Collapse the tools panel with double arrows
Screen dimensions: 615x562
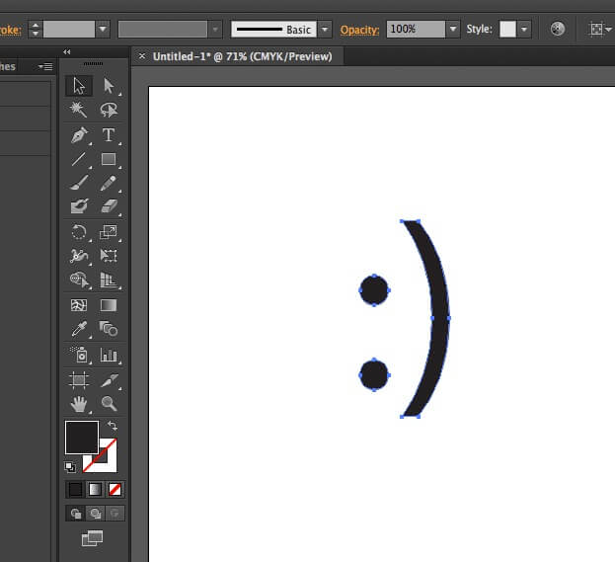tap(67, 51)
